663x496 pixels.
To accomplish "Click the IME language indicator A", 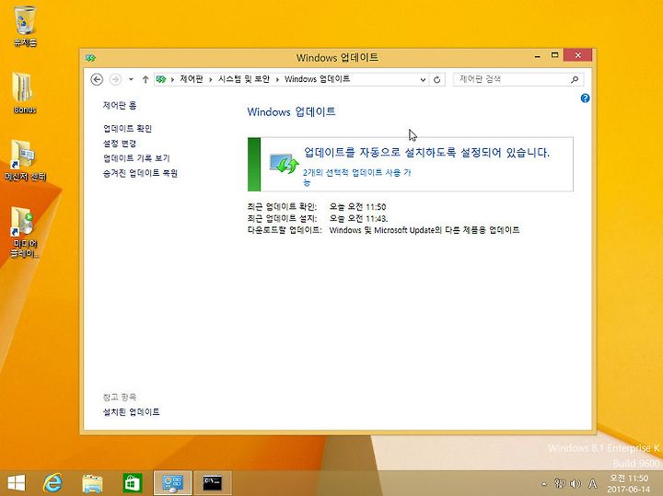I will [x=593, y=483].
